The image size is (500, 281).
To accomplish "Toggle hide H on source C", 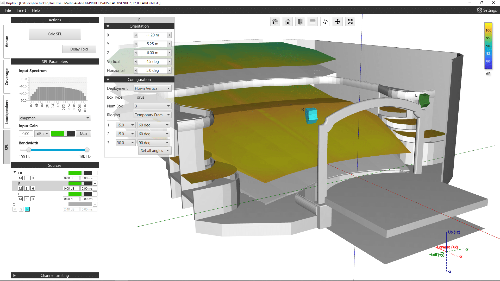I will click(27, 209).
